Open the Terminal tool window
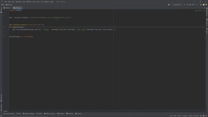Image resolution: width=208 pixels, height=117 pixels. (70, 114)
